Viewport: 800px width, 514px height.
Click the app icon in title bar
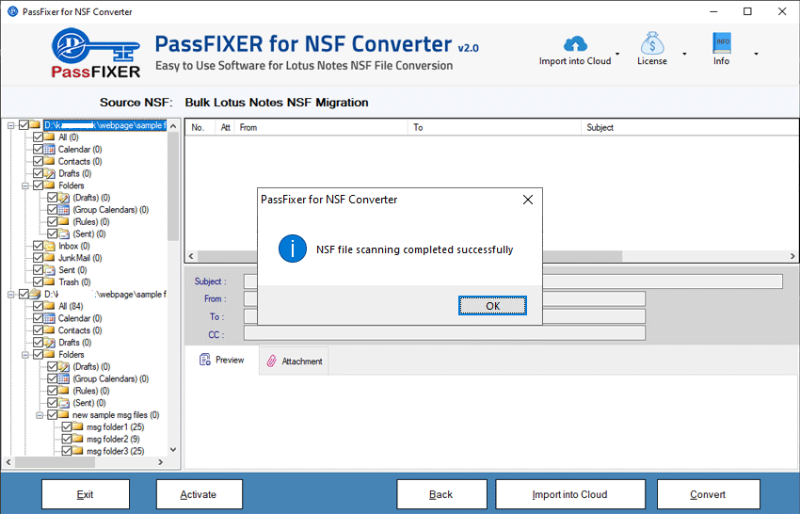click(x=12, y=11)
